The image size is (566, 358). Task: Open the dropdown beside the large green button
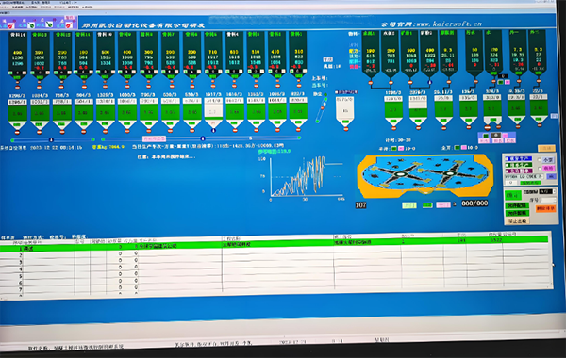(547, 191)
